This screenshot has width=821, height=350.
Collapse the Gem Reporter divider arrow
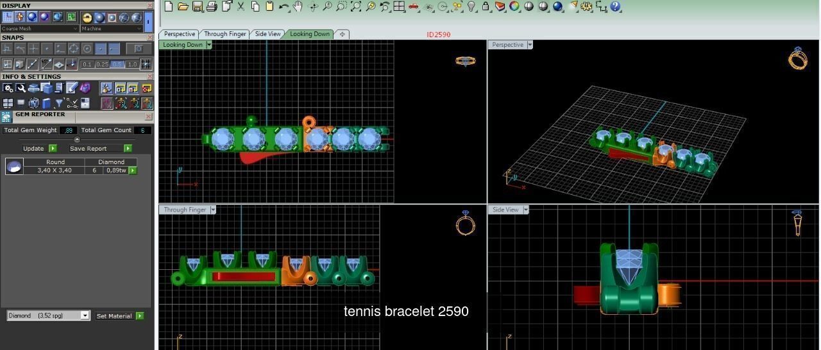click(x=77, y=140)
